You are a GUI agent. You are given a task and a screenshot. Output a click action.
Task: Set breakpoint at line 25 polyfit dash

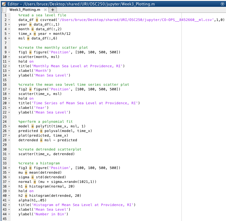(8, 126)
